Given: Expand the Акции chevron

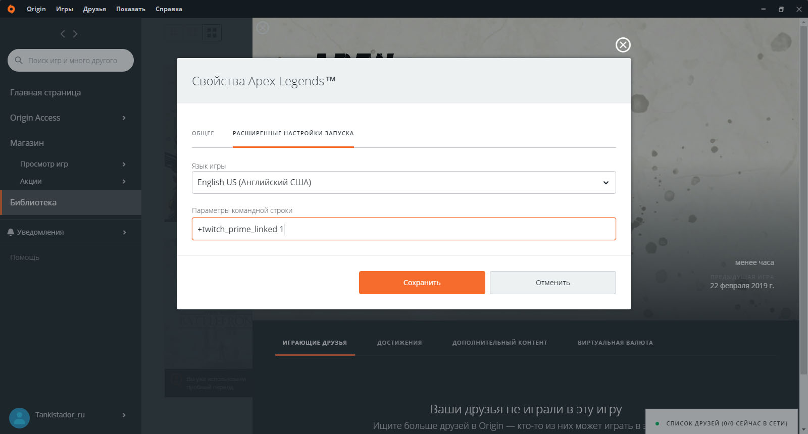Looking at the screenshot, I should point(124,181).
